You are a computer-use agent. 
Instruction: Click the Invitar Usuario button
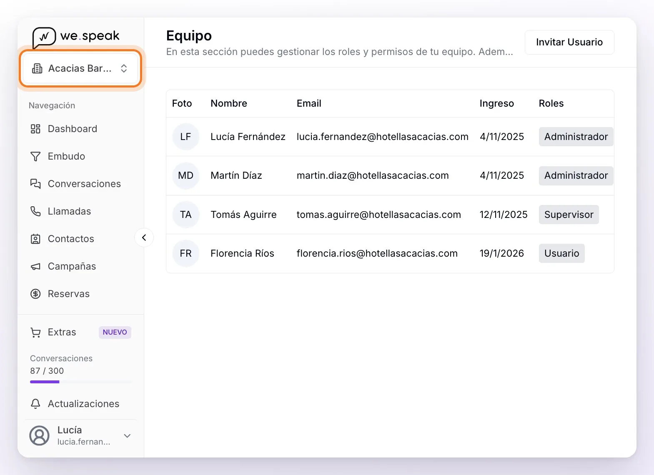coord(569,42)
